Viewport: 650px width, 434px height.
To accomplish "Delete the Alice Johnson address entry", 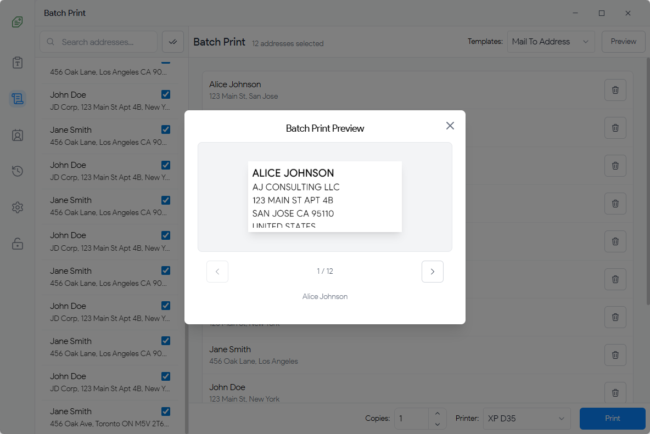I will [615, 90].
